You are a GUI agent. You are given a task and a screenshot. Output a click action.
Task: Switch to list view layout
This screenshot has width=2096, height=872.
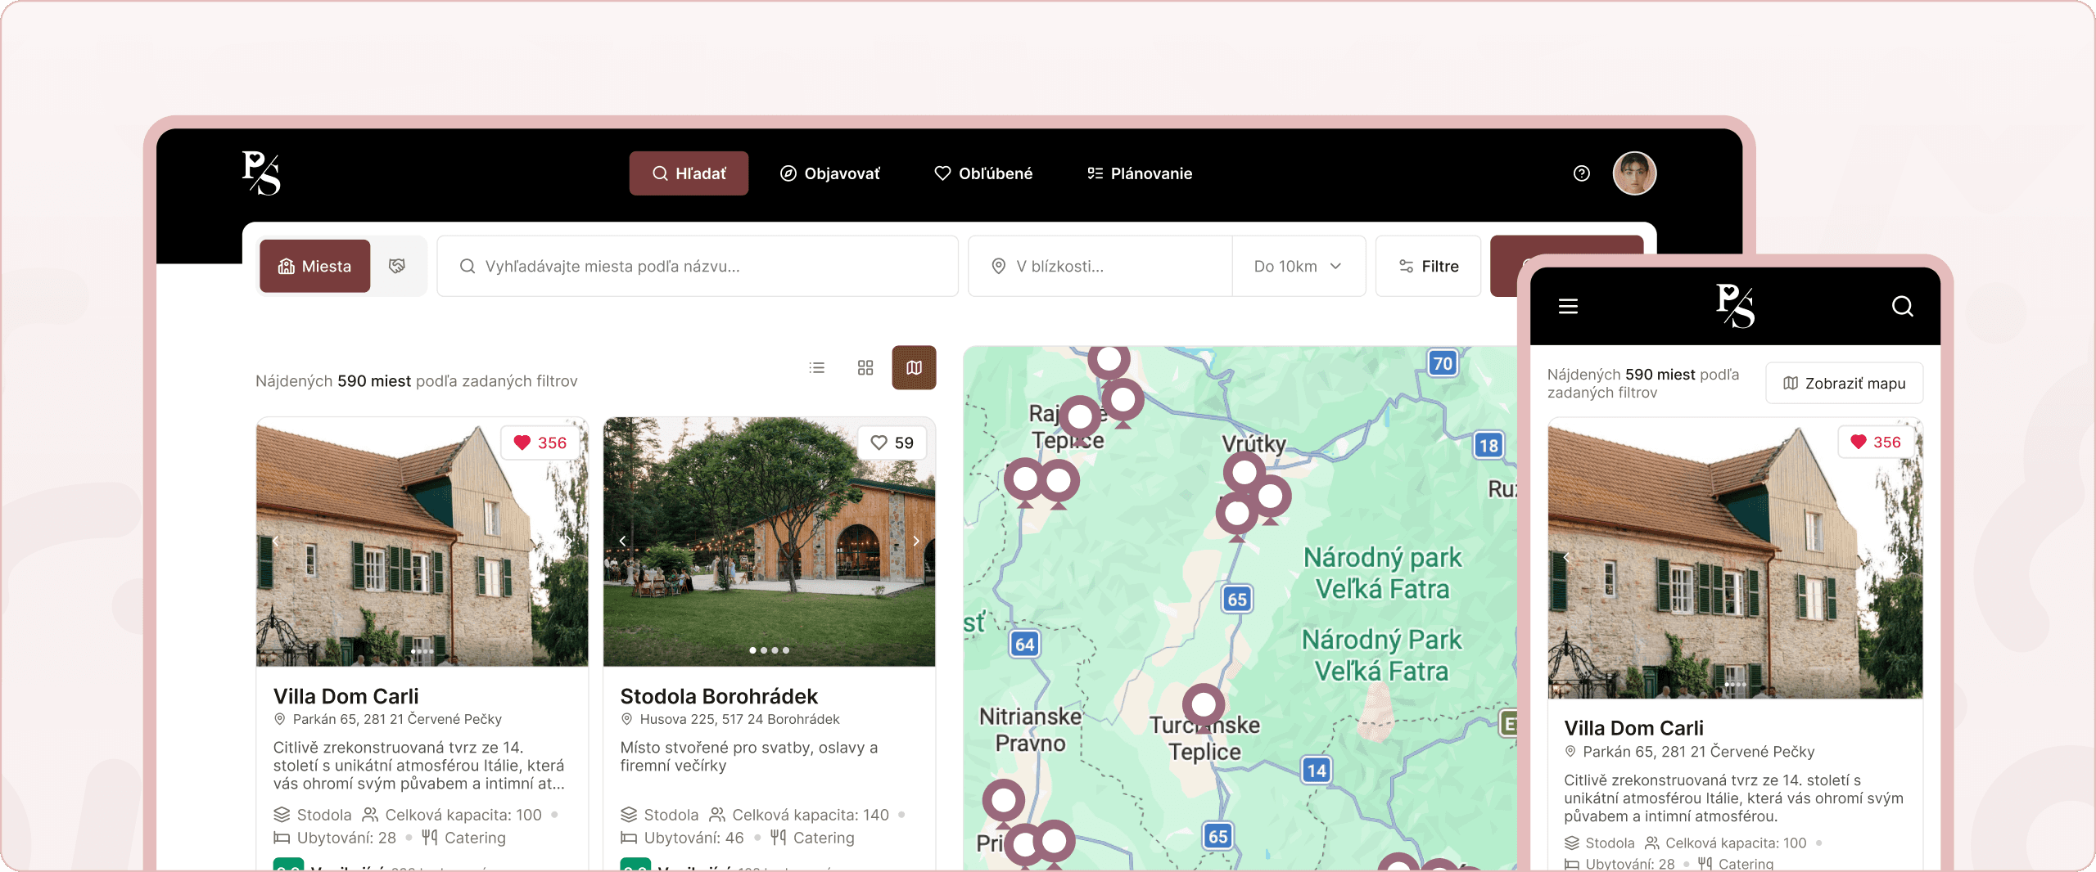[817, 367]
